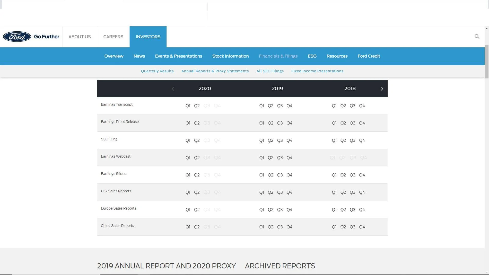This screenshot has height=275, width=489.
Task: Open 2020 Q1 U.S. Sales Reports
Action: point(188,192)
